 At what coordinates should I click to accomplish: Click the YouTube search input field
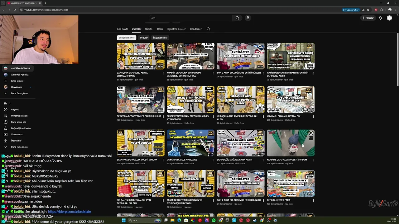190,18
